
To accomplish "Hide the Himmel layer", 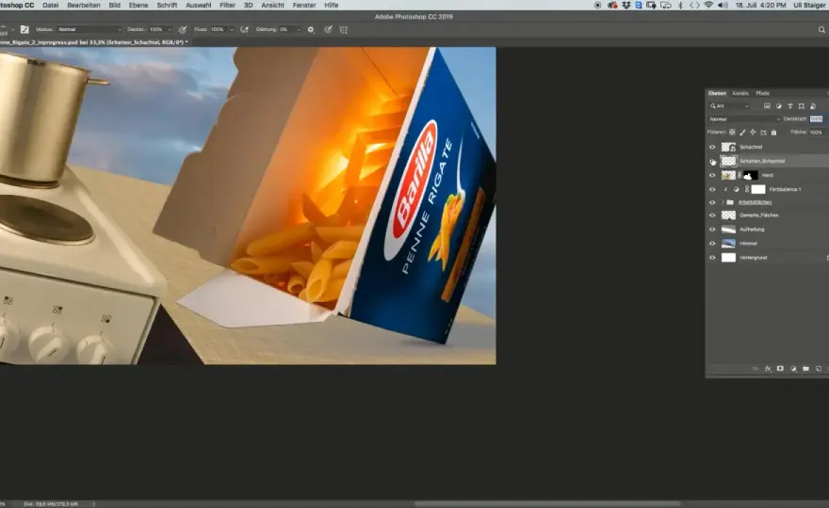I will point(712,244).
